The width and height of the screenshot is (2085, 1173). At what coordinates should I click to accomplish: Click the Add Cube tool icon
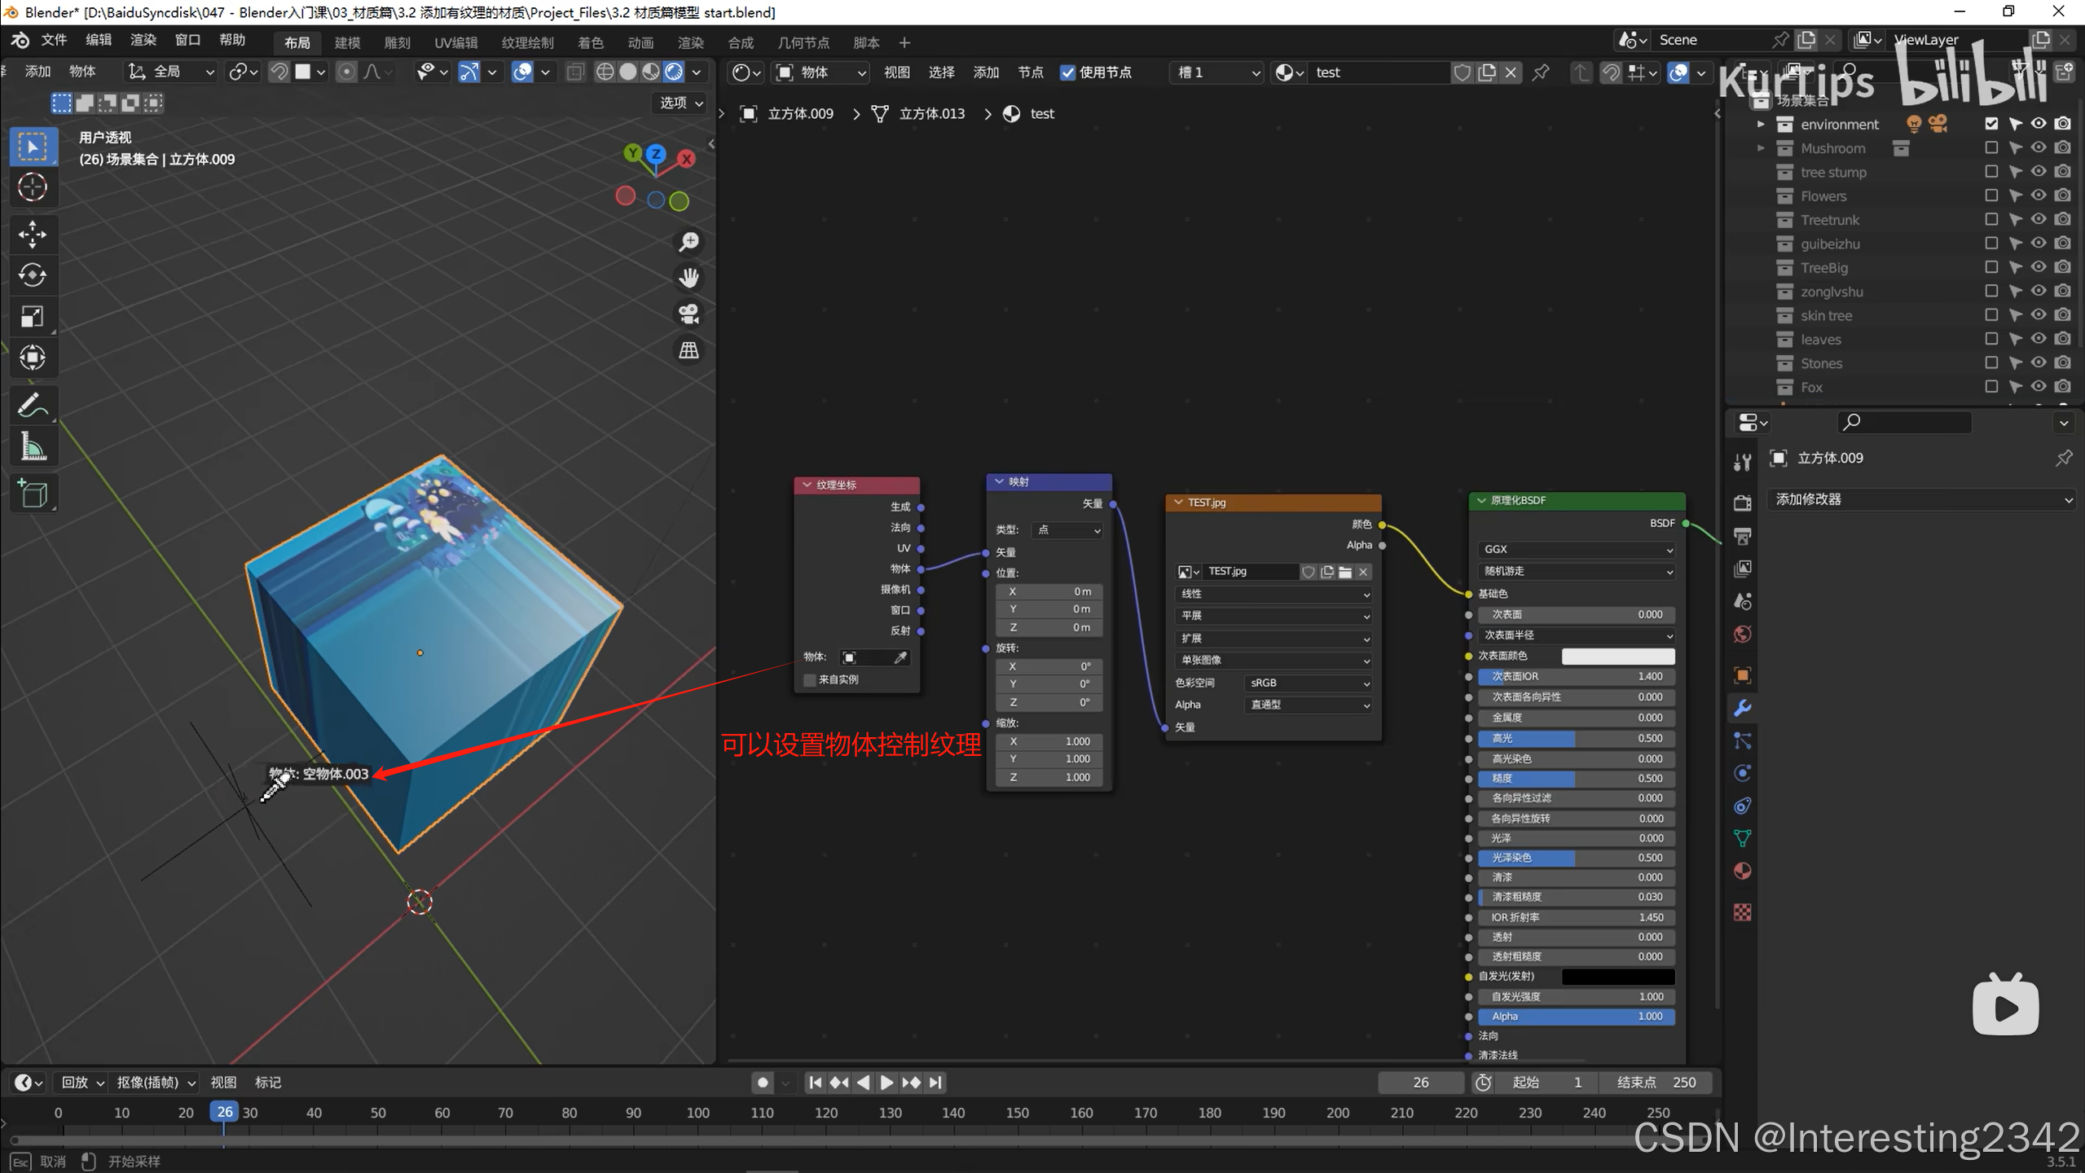33,494
